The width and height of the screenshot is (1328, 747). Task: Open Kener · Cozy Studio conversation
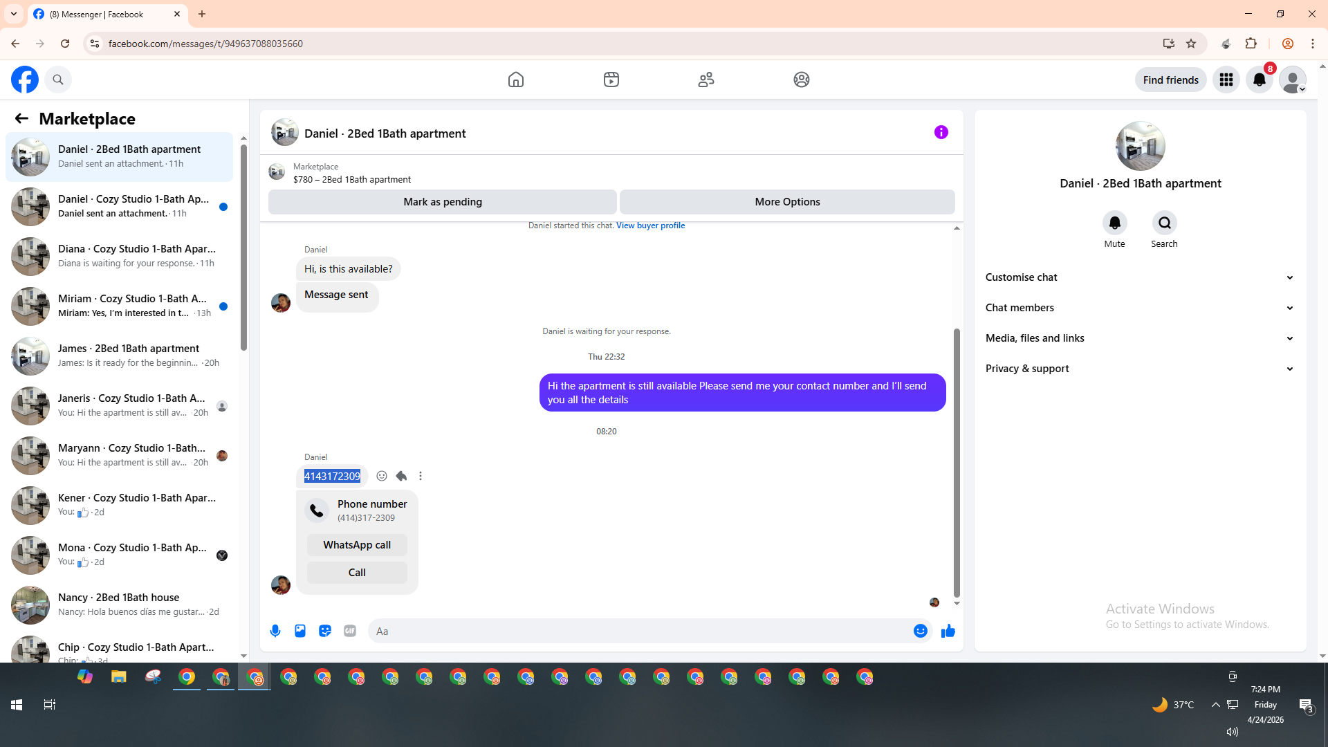coord(119,506)
